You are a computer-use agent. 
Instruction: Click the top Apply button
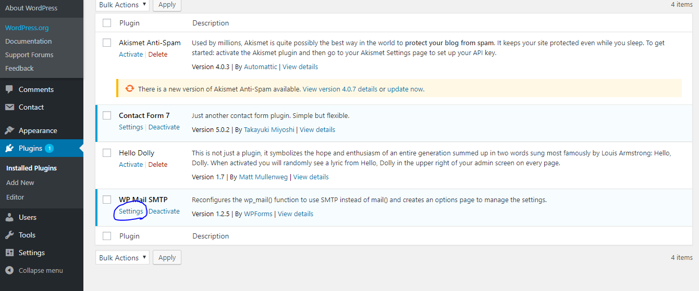click(167, 5)
